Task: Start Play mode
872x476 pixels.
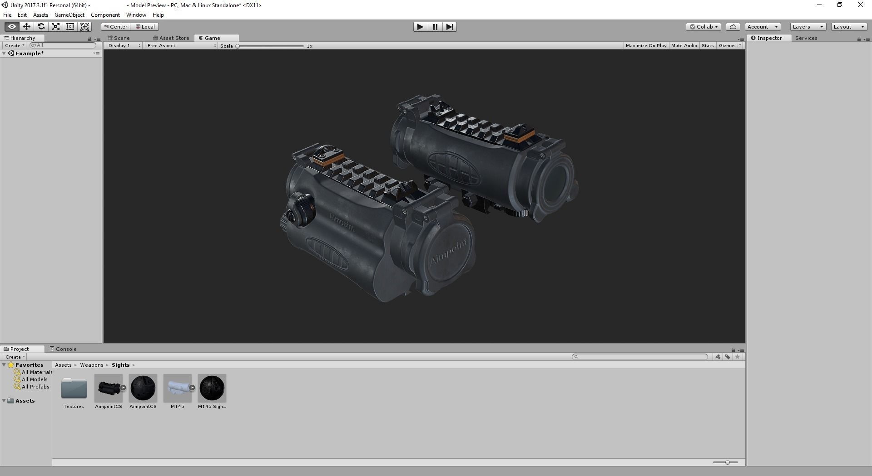Action: click(420, 27)
